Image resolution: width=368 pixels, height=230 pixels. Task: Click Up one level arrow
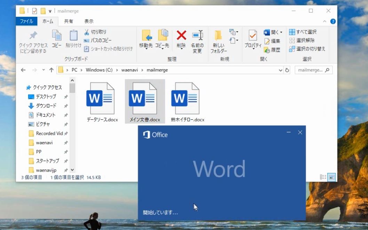pyautogui.click(x=51, y=70)
